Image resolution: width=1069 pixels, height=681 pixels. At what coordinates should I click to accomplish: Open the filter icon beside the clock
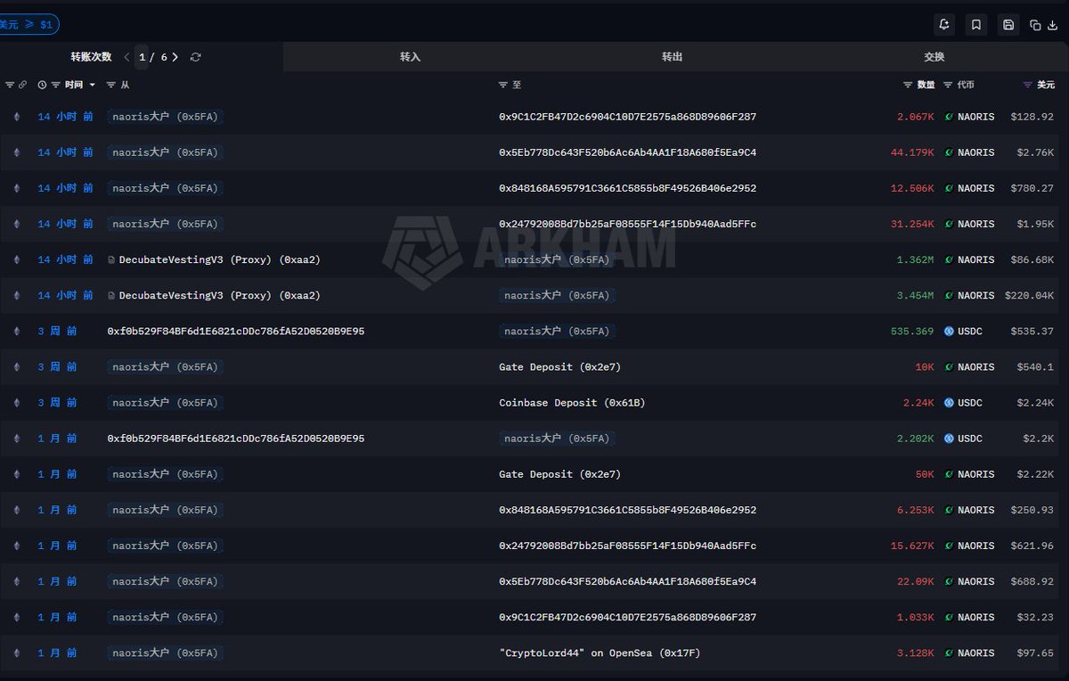[x=55, y=85]
